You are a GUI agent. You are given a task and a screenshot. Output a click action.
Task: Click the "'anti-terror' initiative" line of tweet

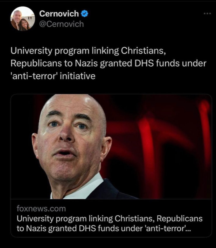click(x=53, y=76)
